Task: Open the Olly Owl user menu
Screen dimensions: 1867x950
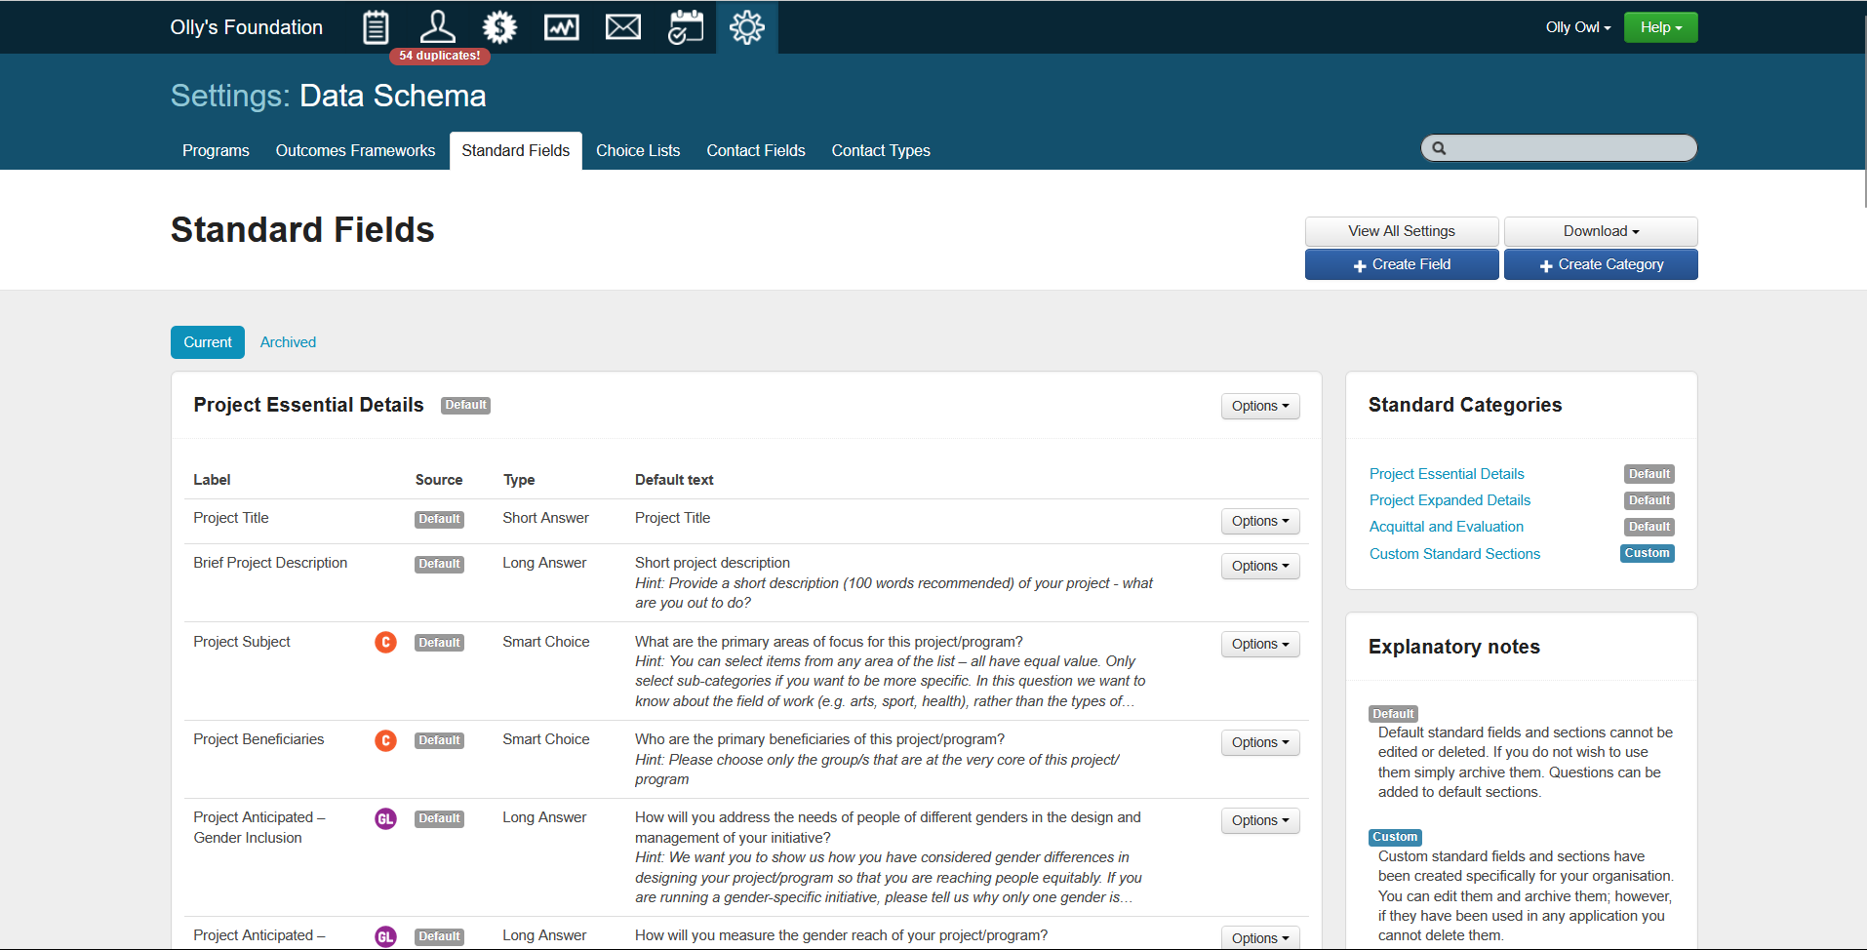Action: (x=1577, y=27)
